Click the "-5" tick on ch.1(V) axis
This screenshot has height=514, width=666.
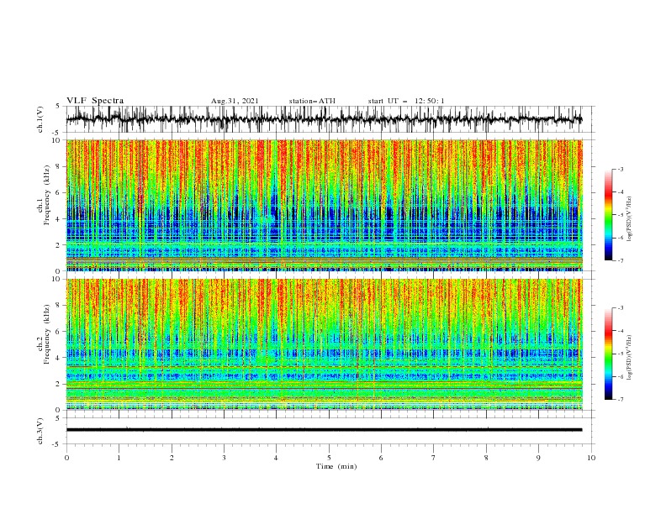coord(57,133)
